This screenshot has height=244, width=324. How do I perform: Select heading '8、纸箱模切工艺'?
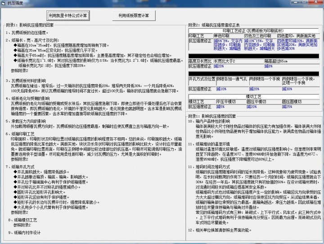[x=23, y=220]
